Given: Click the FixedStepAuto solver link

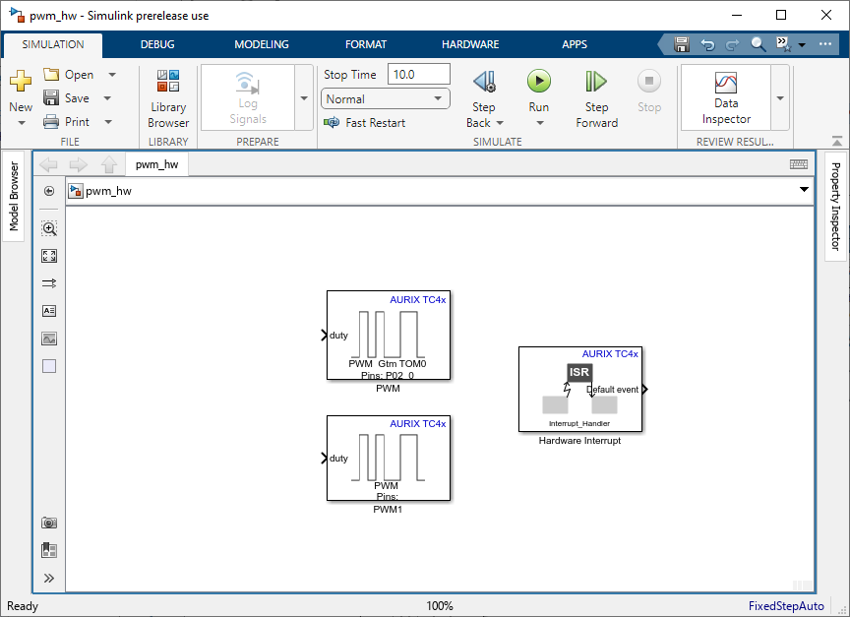Looking at the screenshot, I should [x=786, y=606].
